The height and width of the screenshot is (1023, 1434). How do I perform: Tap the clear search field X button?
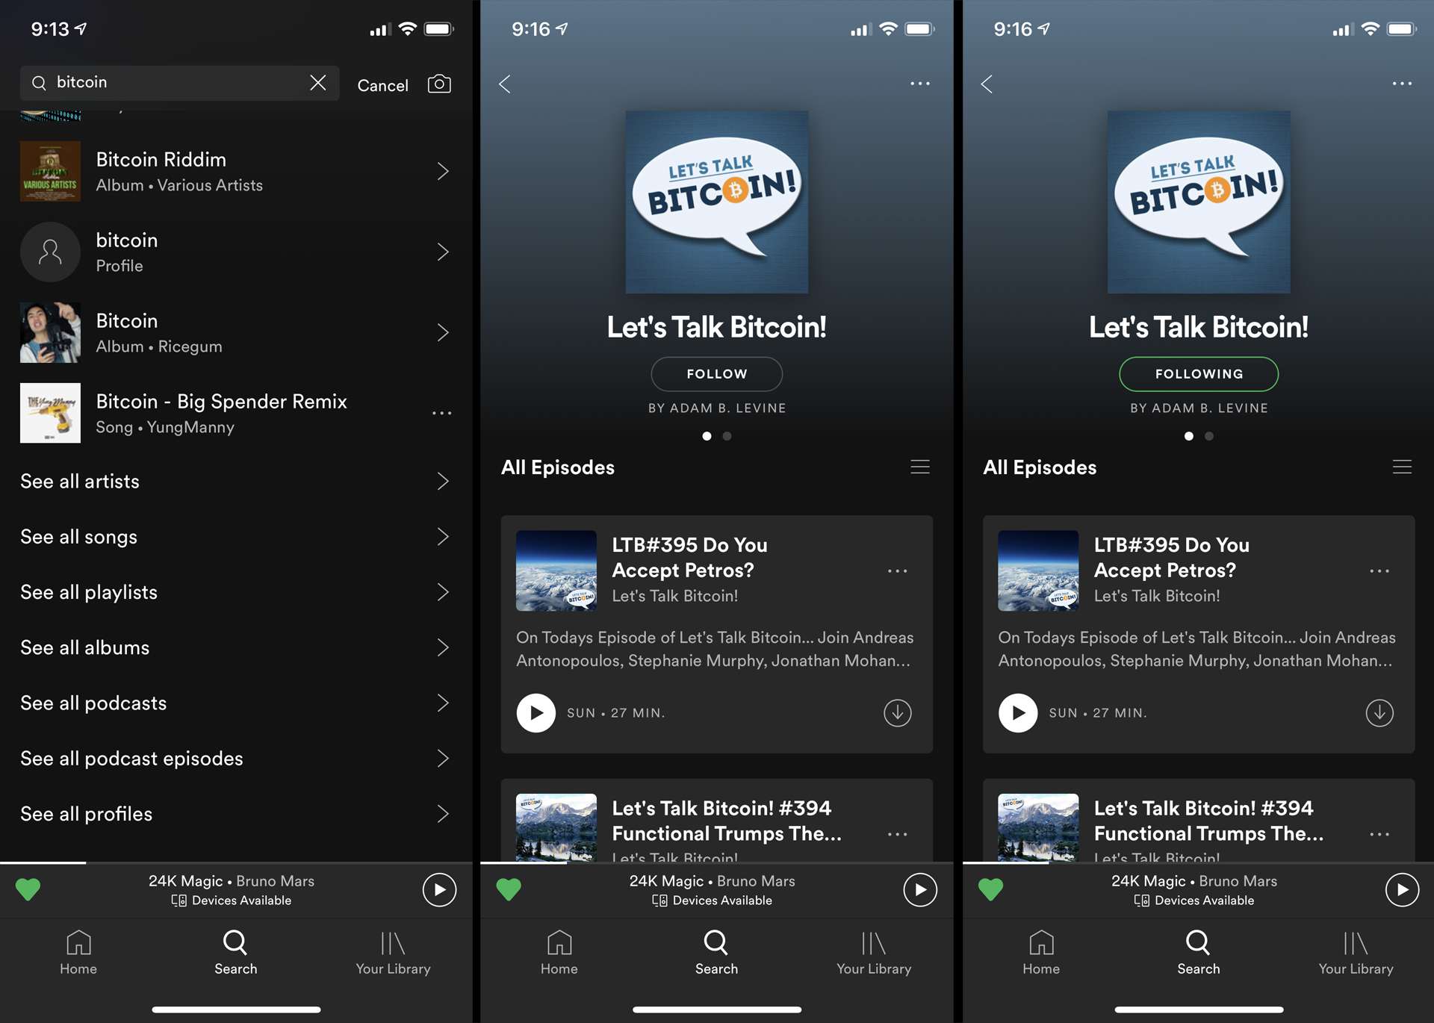[318, 82]
